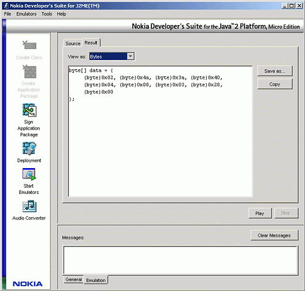Click the '(byte)0x4a' value
Screen dimensions: 305x291
click(x=134, y=78)
